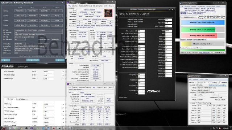Screen dimensions: 232x130
Task: Click Start Benchmark in AIDA64
Action: click(33, 60)
